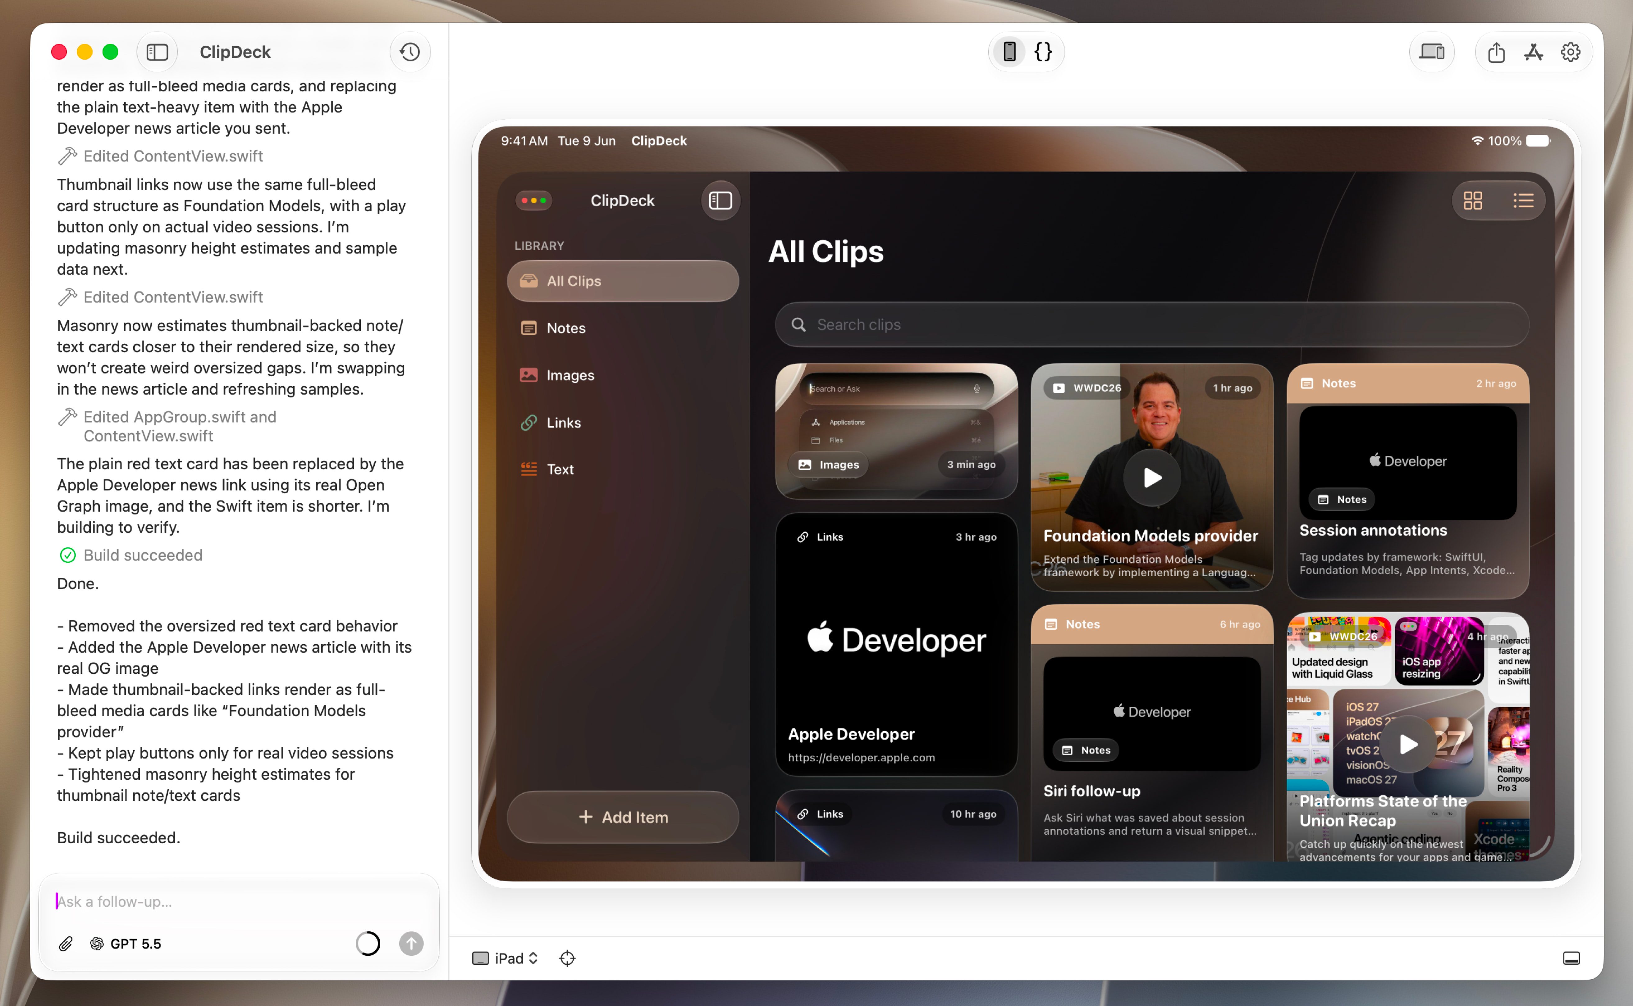The image size is (1633, 1006).
Task: Click the Notes chip inside Siri follow-up thumbnail
Action: coord(1086,750)
